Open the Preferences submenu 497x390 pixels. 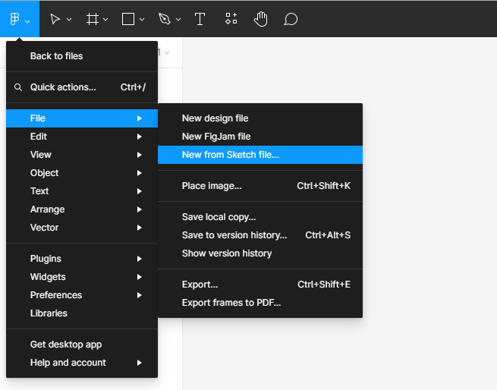82,295
